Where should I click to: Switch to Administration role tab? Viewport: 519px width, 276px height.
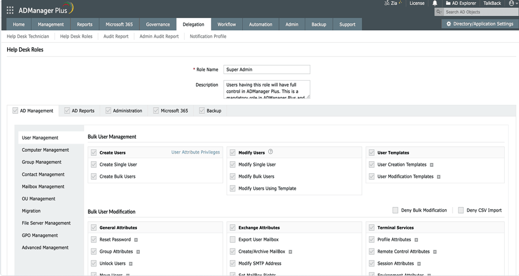[x=124, y=111]
